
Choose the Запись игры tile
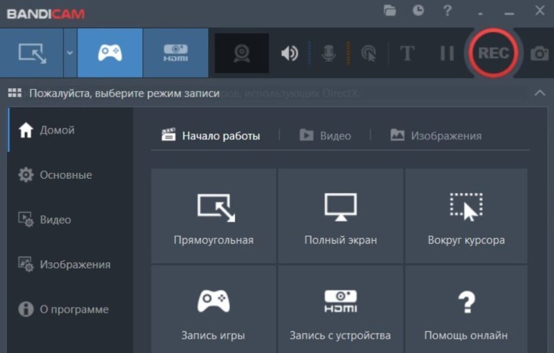coord(213,310)
